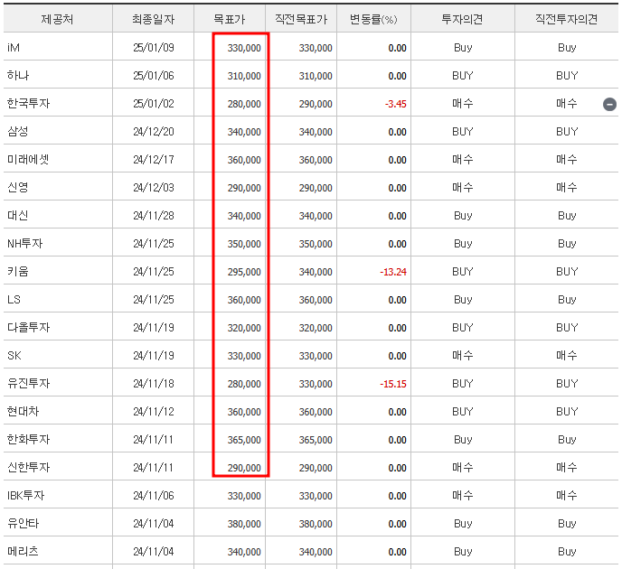This screenshot has height=569, width=622.
Task: Click the -13.24 change rate value
Action: pyautogui.click(x=393, y=272)
